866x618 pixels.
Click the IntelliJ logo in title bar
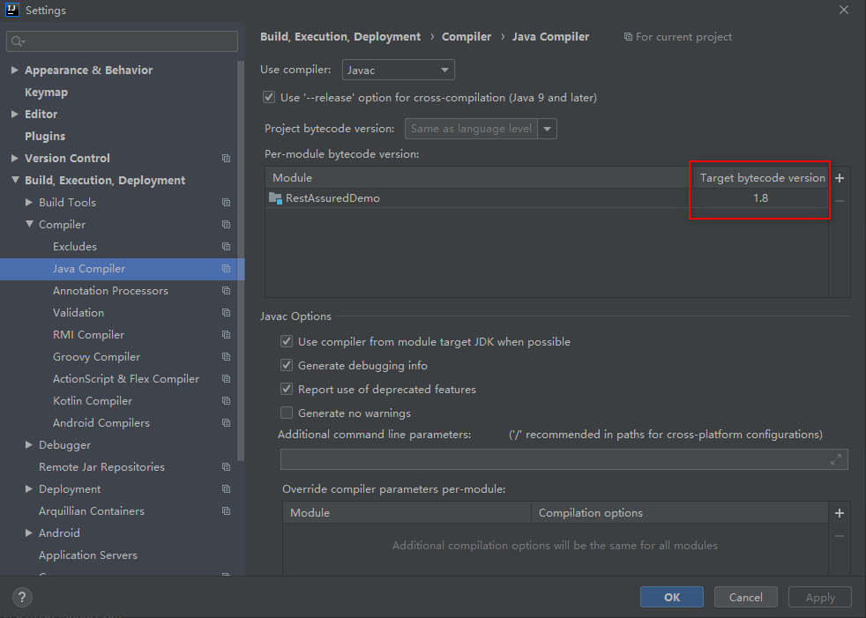pos(12,10)
